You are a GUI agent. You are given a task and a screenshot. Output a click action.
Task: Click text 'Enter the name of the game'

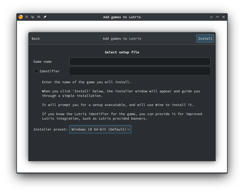[68, 82]
